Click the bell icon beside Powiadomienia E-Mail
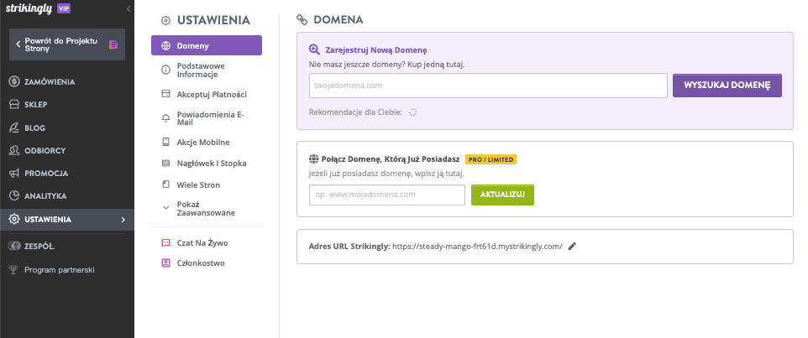The height and width of the screenshot is (338, 808). pos(166,118)
